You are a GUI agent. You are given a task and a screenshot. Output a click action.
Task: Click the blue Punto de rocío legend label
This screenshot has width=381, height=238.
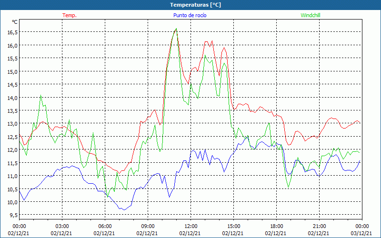click(x=190, y=15)
